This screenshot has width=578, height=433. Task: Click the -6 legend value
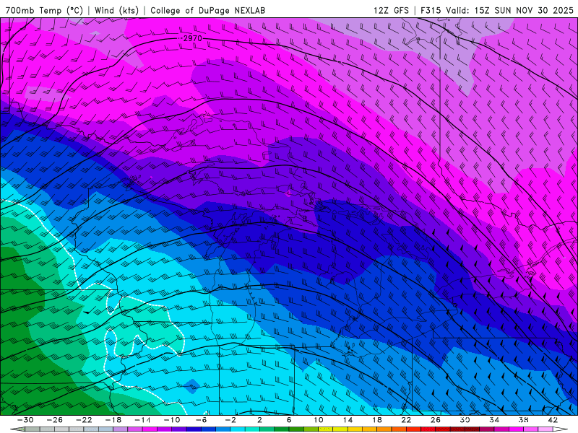pos(201,420)
